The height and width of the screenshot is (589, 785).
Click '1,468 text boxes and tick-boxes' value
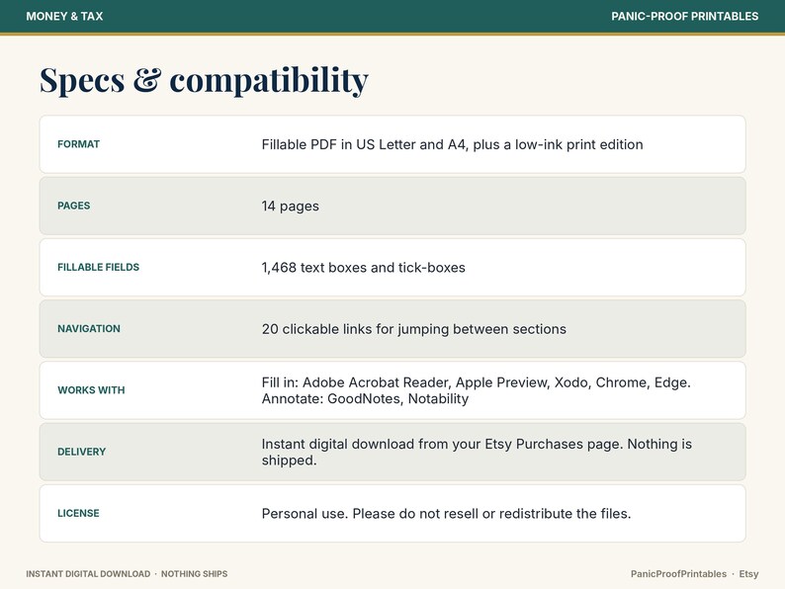click(364, 268)
